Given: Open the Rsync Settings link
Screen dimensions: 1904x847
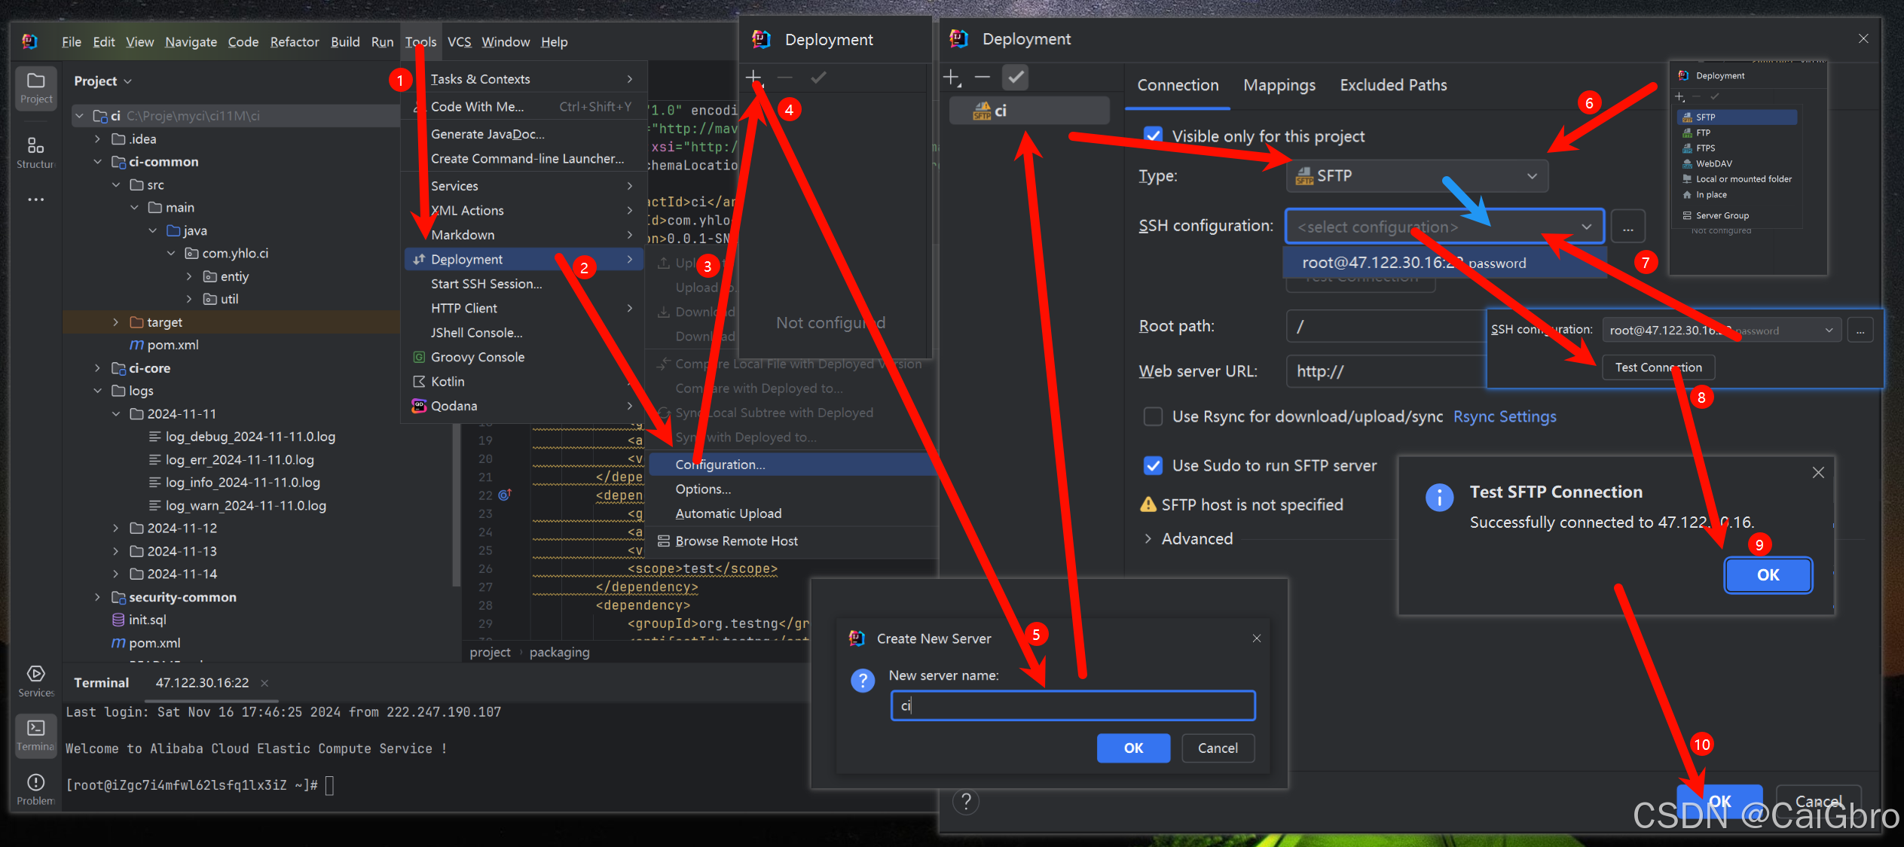Looking at the screenshot, I should point(1504,416).
